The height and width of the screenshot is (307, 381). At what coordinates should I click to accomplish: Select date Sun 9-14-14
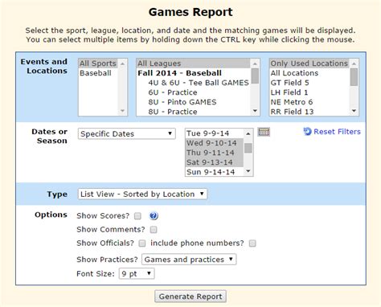(215, 172)
